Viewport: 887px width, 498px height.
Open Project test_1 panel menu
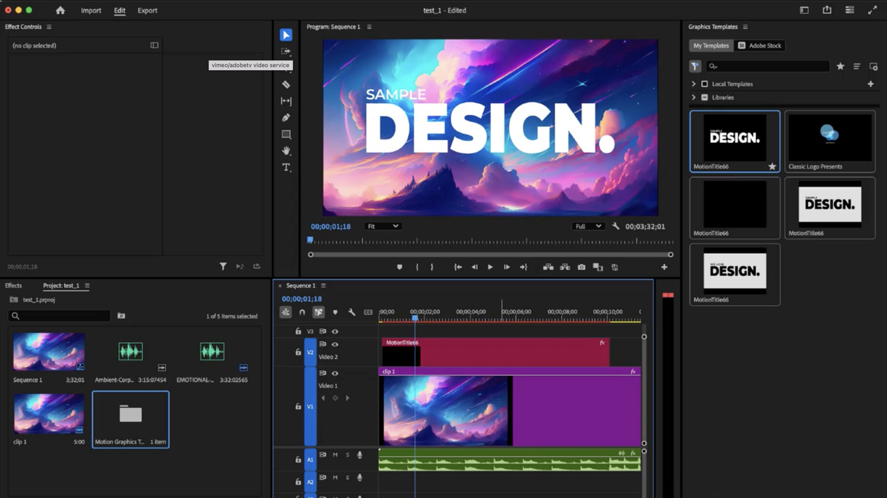[x=87, y=286]
